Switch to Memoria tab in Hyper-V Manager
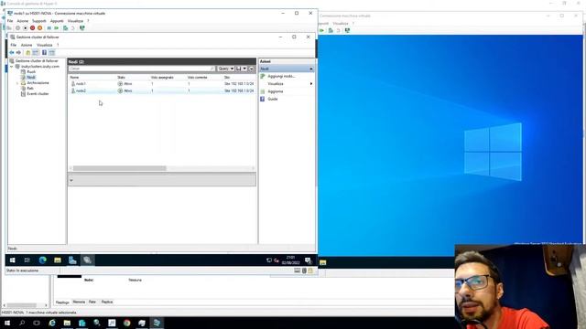 tap(79, 302)
